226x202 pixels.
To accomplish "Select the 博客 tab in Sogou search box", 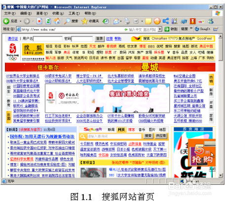I will [x=131, y=130].
